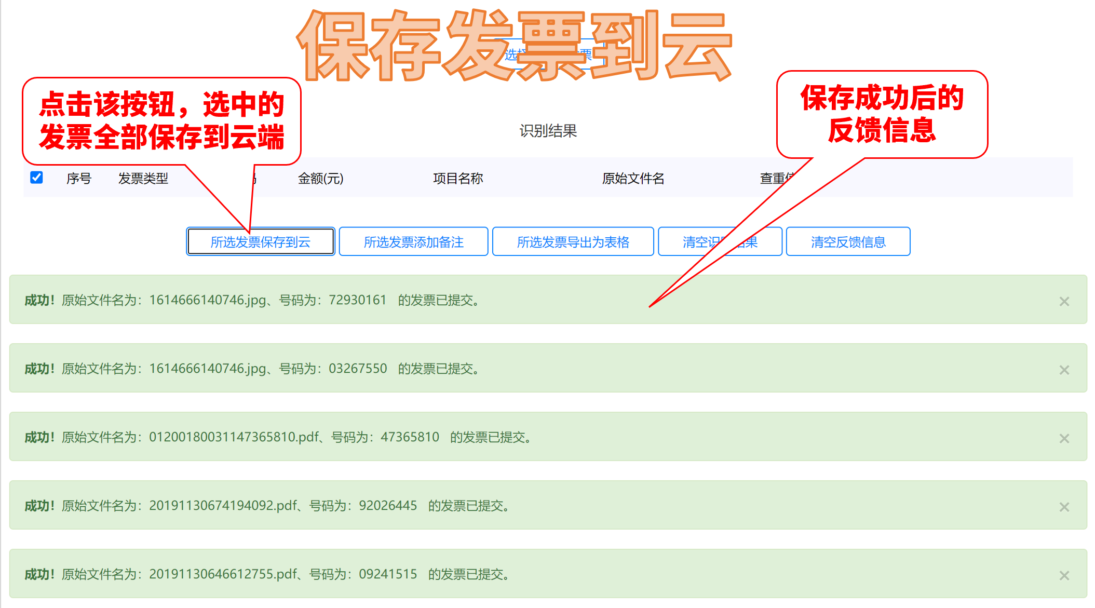Screen dimensions: 1095x608
Task: Click the 金额(元) column header
Action: (320, 179)
